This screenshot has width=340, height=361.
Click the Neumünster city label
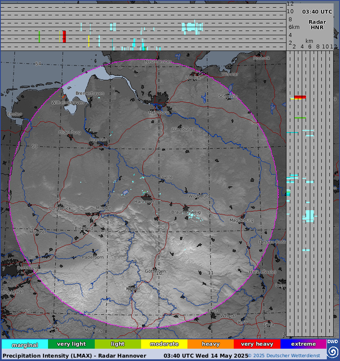coord(158,62)
